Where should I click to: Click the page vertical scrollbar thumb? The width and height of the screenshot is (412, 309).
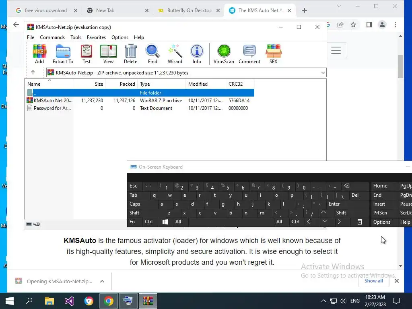tap(400, 66)
